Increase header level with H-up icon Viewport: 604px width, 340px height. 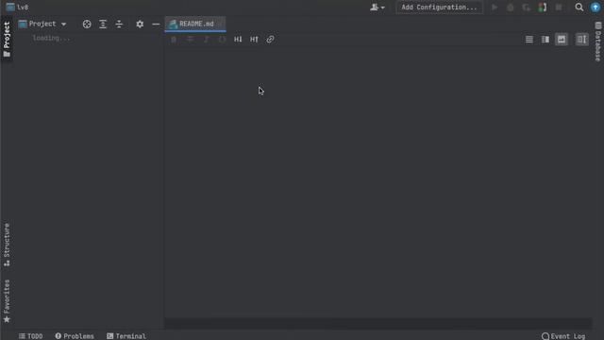(x=254, y=40)
